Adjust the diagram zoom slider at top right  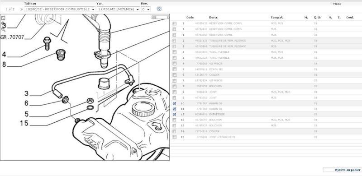click(160, 17)
